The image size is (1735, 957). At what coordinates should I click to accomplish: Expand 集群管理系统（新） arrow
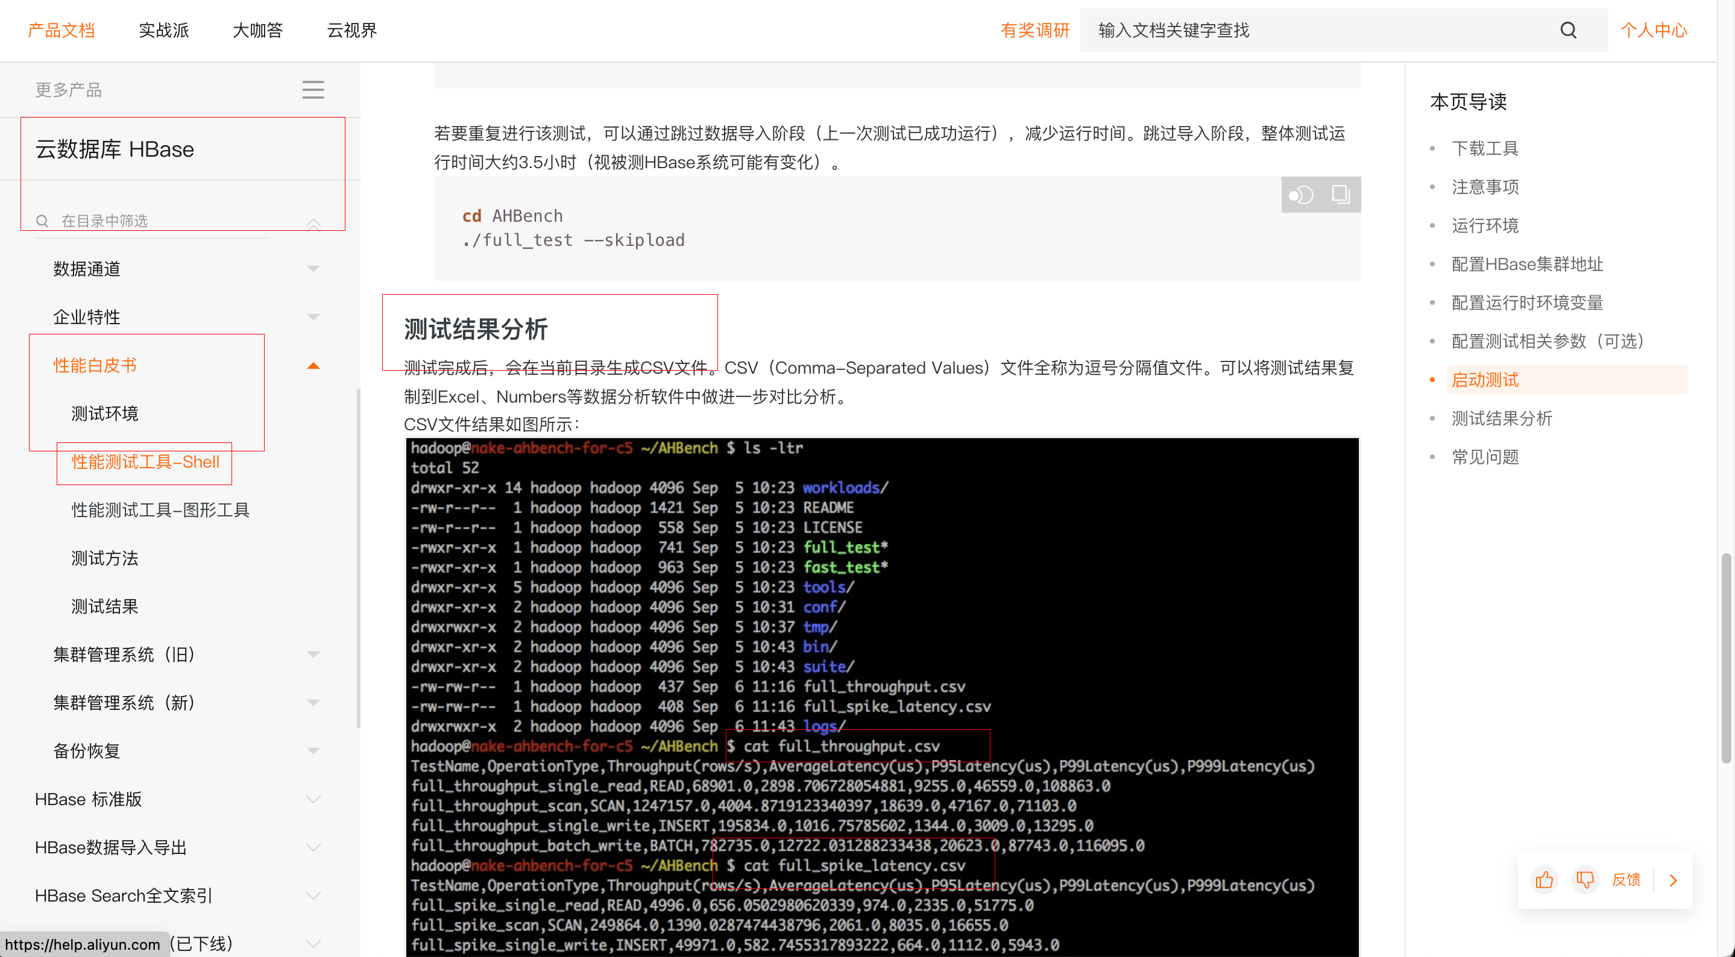[313, 703]
